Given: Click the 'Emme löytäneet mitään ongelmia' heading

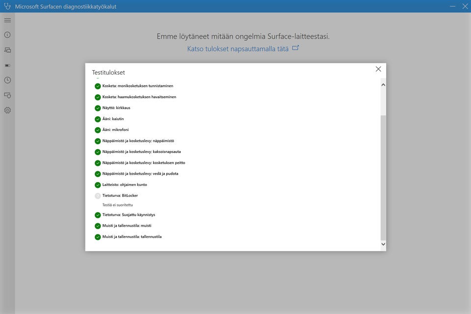Looking at the screenshot, I should click(243, 36).
